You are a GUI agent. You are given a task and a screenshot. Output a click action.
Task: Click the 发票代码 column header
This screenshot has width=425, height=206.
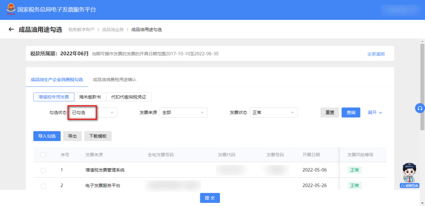click(227, 155)
